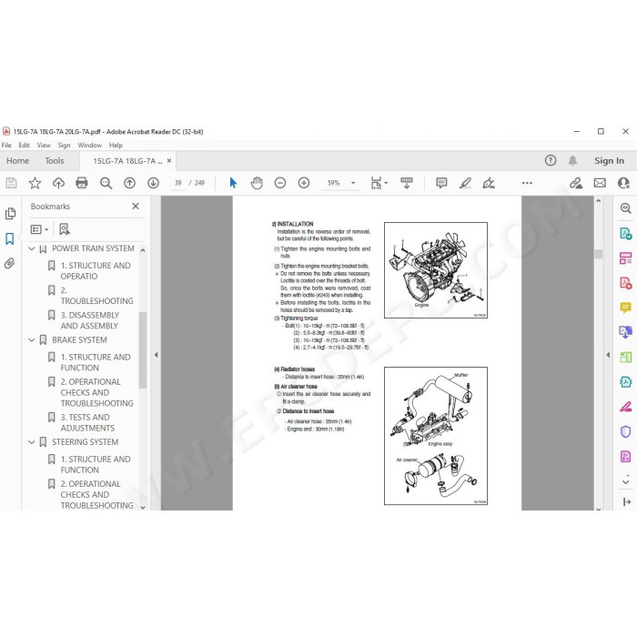Click the Save file icon
The image size is (637, 637).
point(11,183)
